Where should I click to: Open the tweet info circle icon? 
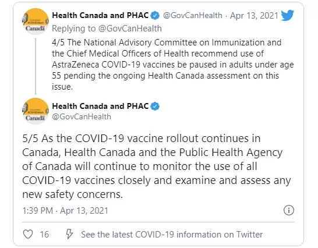[289, 210]
